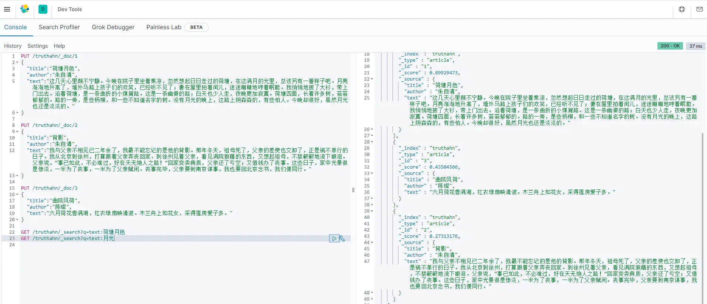
Task: Click the Dev Tools breadcrumb
Action: coord(70,9)
